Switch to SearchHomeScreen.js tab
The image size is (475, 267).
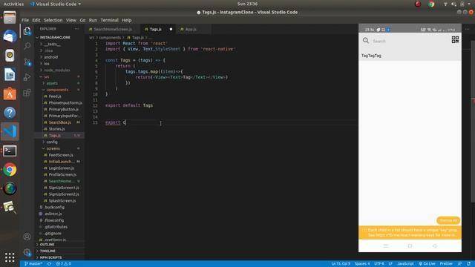(x=112, y=30)
